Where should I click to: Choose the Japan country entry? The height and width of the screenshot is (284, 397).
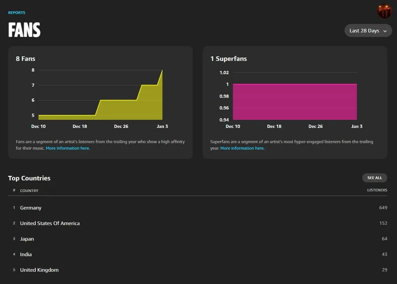pyautogui.click(x=27, y=239)
